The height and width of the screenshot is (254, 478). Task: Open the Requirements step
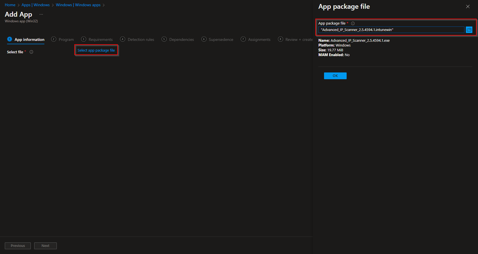coord(100,39)
